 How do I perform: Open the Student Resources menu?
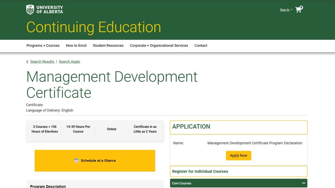click(x=108, y=45)
